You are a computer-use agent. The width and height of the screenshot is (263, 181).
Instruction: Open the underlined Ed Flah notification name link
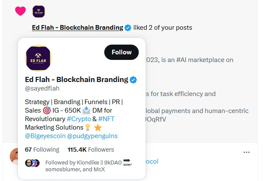[x=77, y=28]
